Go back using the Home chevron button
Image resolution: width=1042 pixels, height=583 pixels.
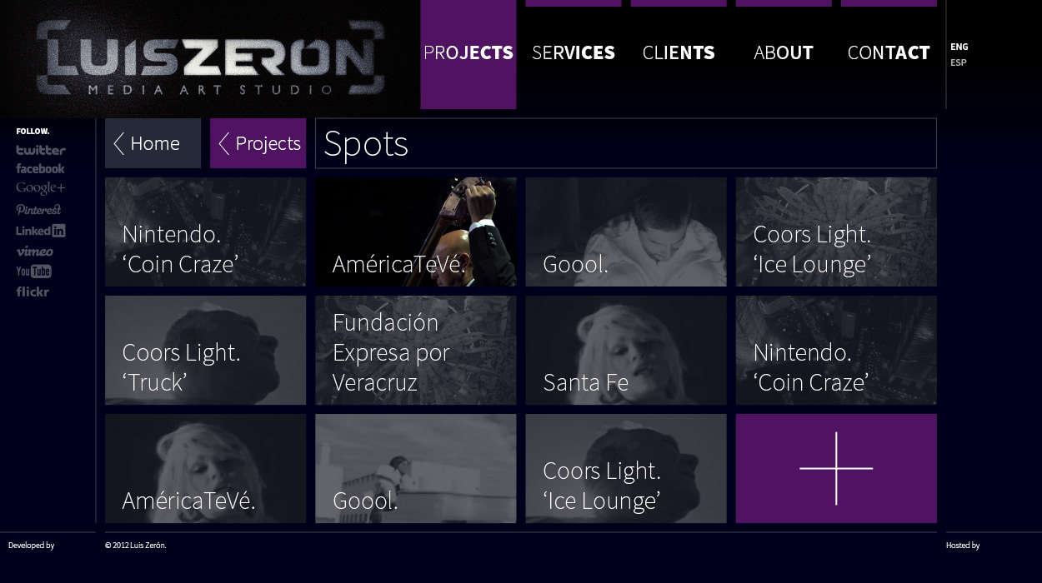pos(153,143)
